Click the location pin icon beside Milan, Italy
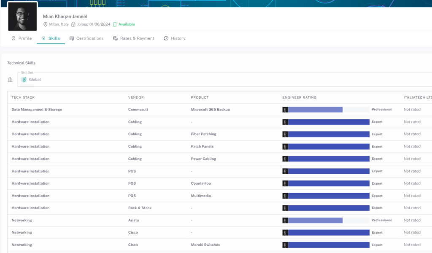 tap(46, 24)
